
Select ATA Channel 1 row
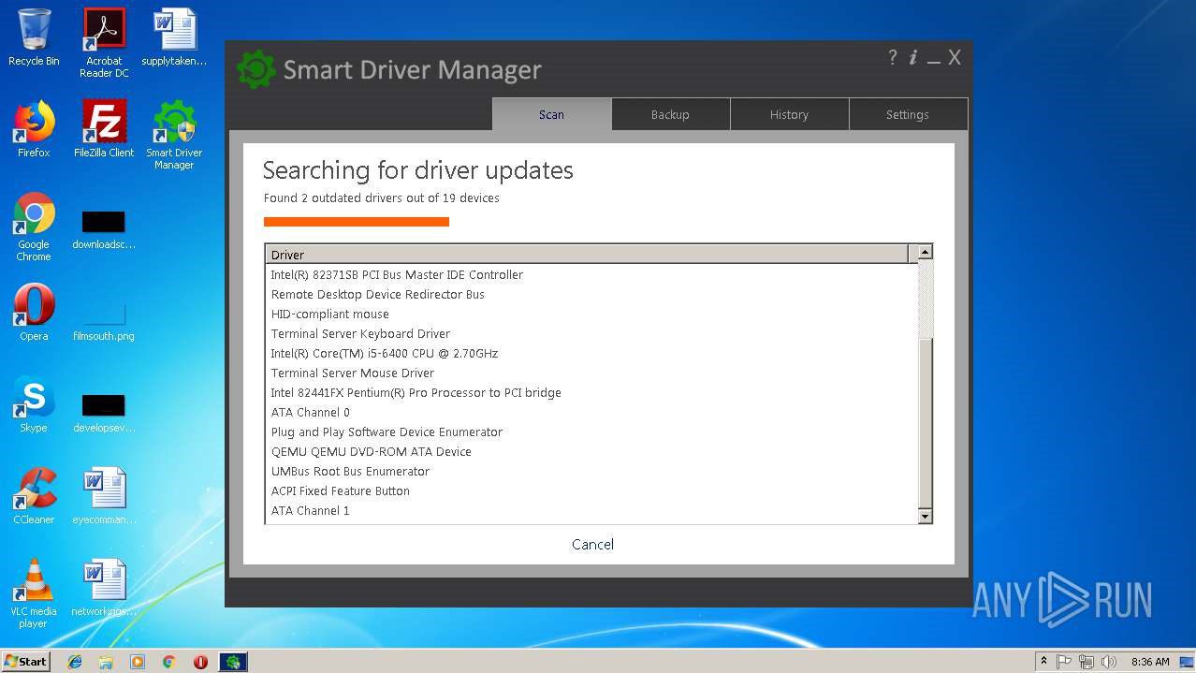(x=591, y=510)
